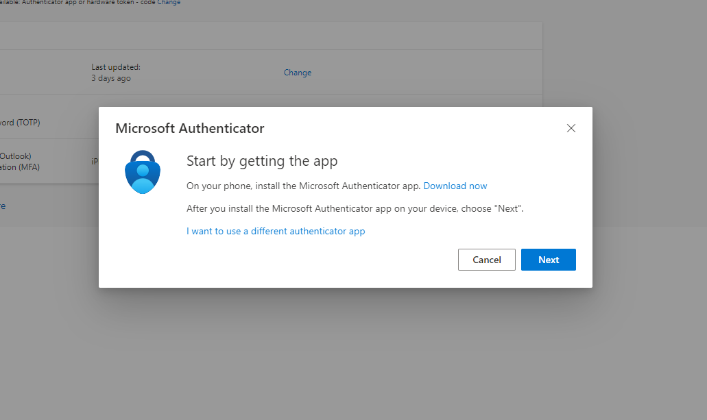Click the 'After you install' instruction text
Viewport: 707px width, 420px height.
pyautogui.click(x=355, y=209)
